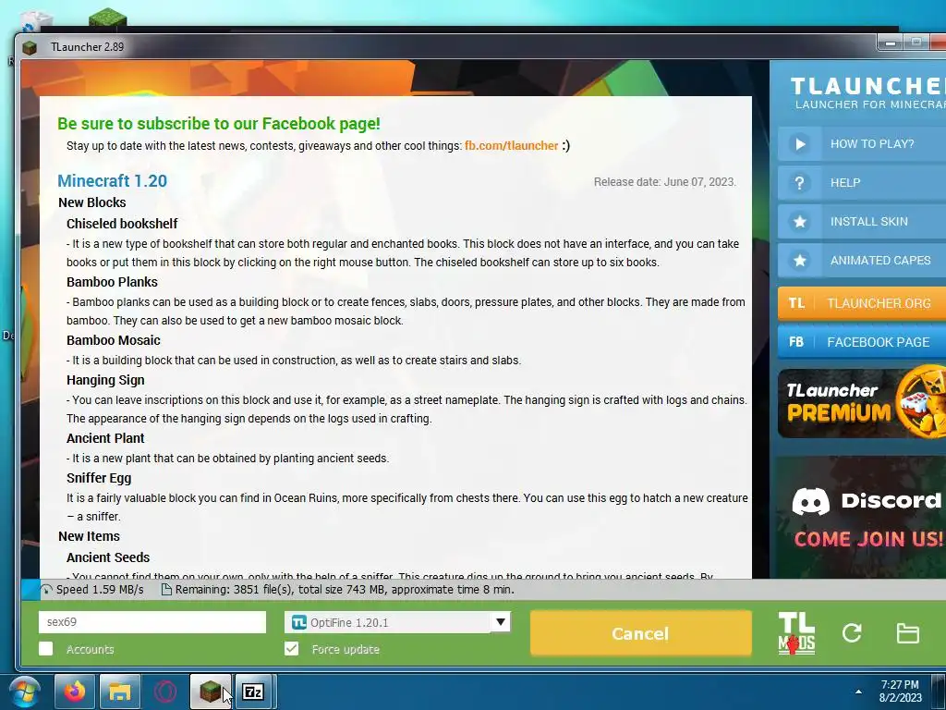Open the OptiFine 1.20.1 version combo box
The image size is (946, 710).
pos(397,622)
